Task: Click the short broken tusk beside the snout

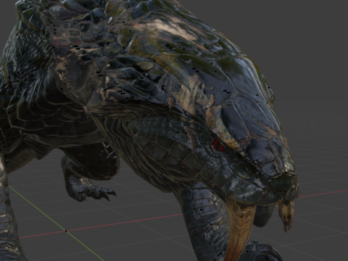Action: (286, 215)
